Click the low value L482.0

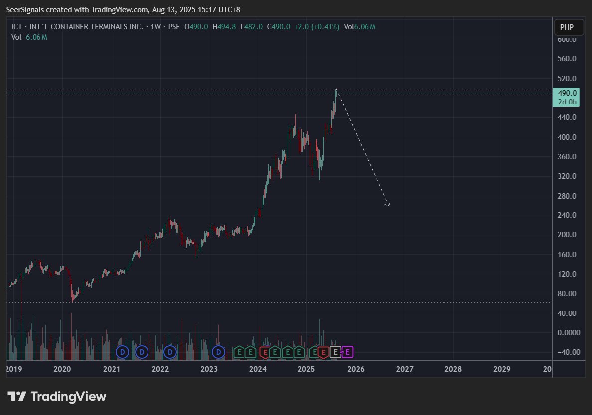pyautogui.click(x=251, y=27)
